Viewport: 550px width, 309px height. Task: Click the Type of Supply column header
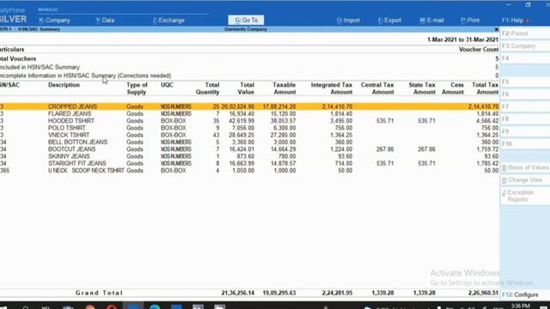pyautogui.click(x=137, y=88)
